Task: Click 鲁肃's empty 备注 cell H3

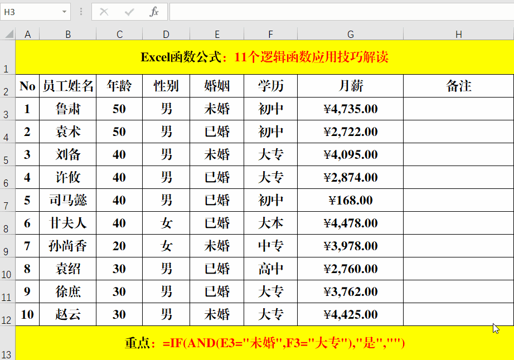Action: point(459,109)
